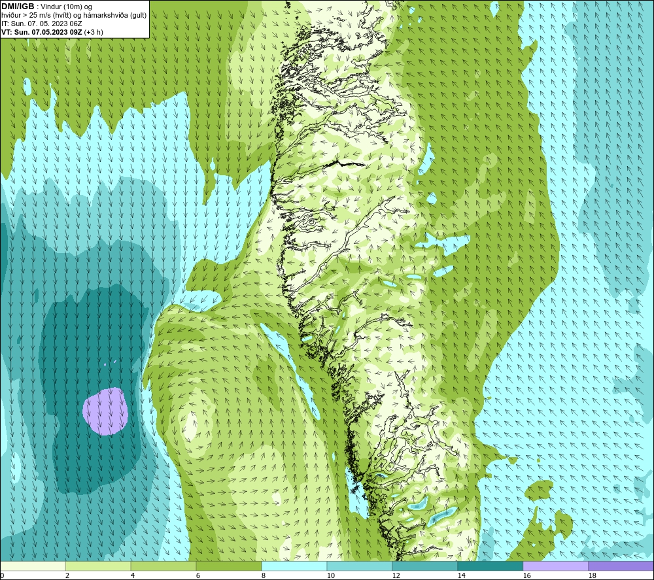Screen dimensions: 654x580
Task: Click the 8-10 m/s pale cyan legend swatch
Action: click(294, 566)
